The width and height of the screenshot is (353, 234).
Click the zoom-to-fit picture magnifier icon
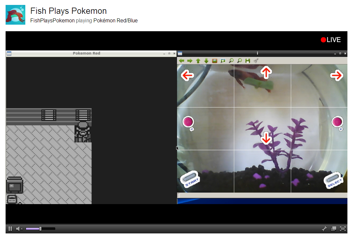(223, 61)
